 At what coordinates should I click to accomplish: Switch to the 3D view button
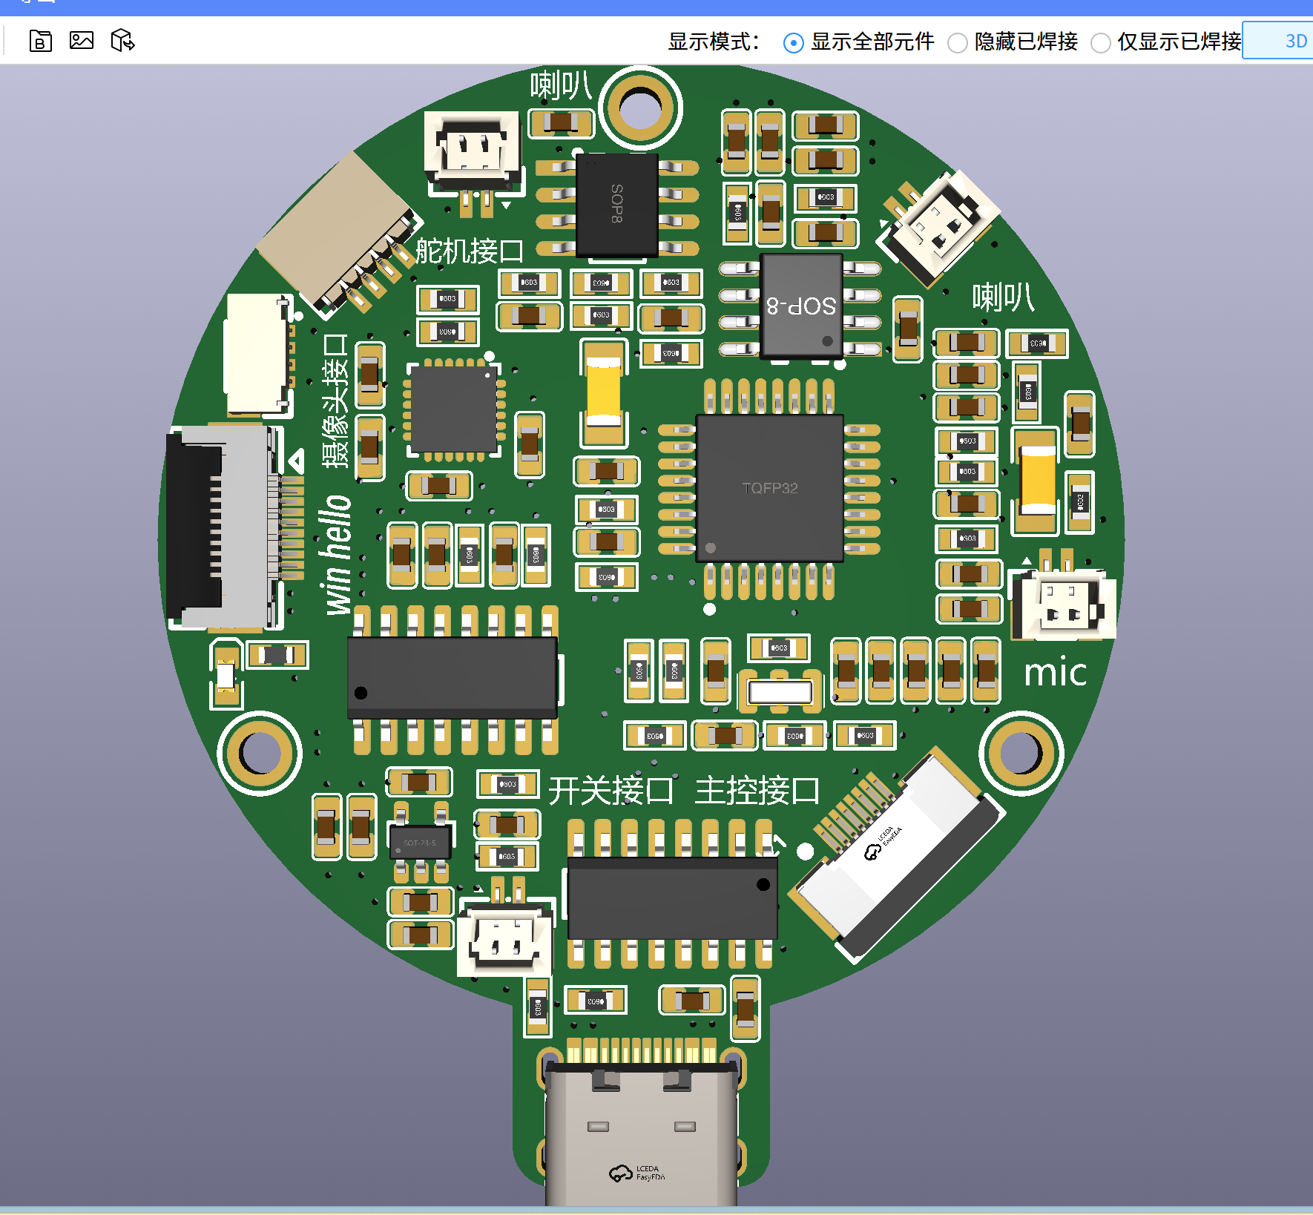(x=1278, y=41)
